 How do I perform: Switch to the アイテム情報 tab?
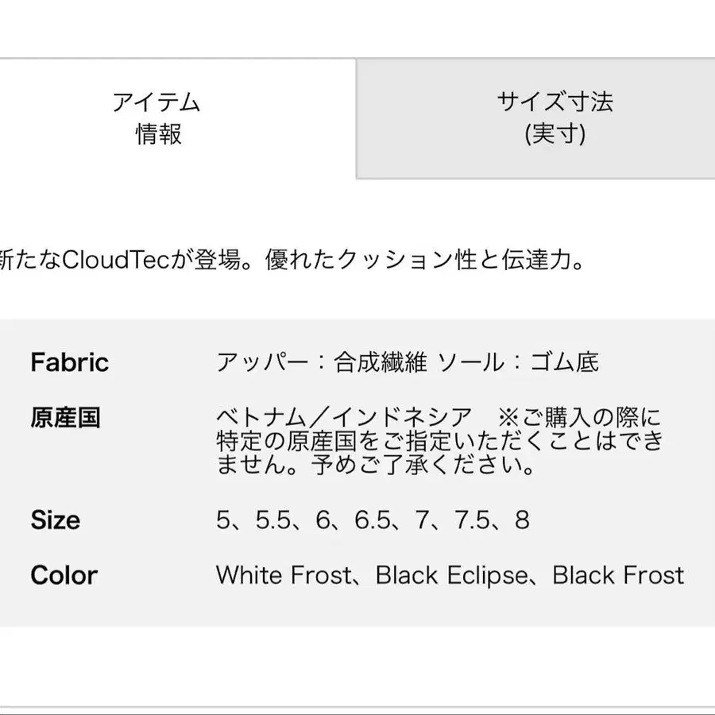[x=177, y=118]
